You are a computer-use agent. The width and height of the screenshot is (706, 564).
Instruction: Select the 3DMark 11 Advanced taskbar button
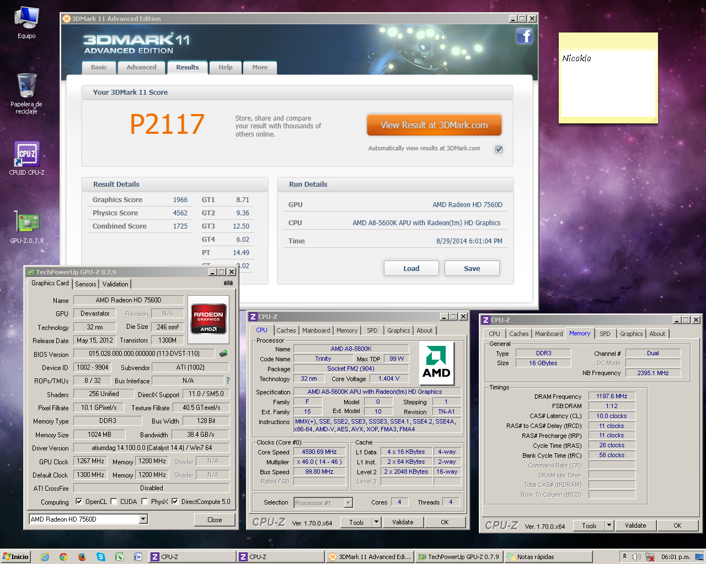(x=370, y=557)
